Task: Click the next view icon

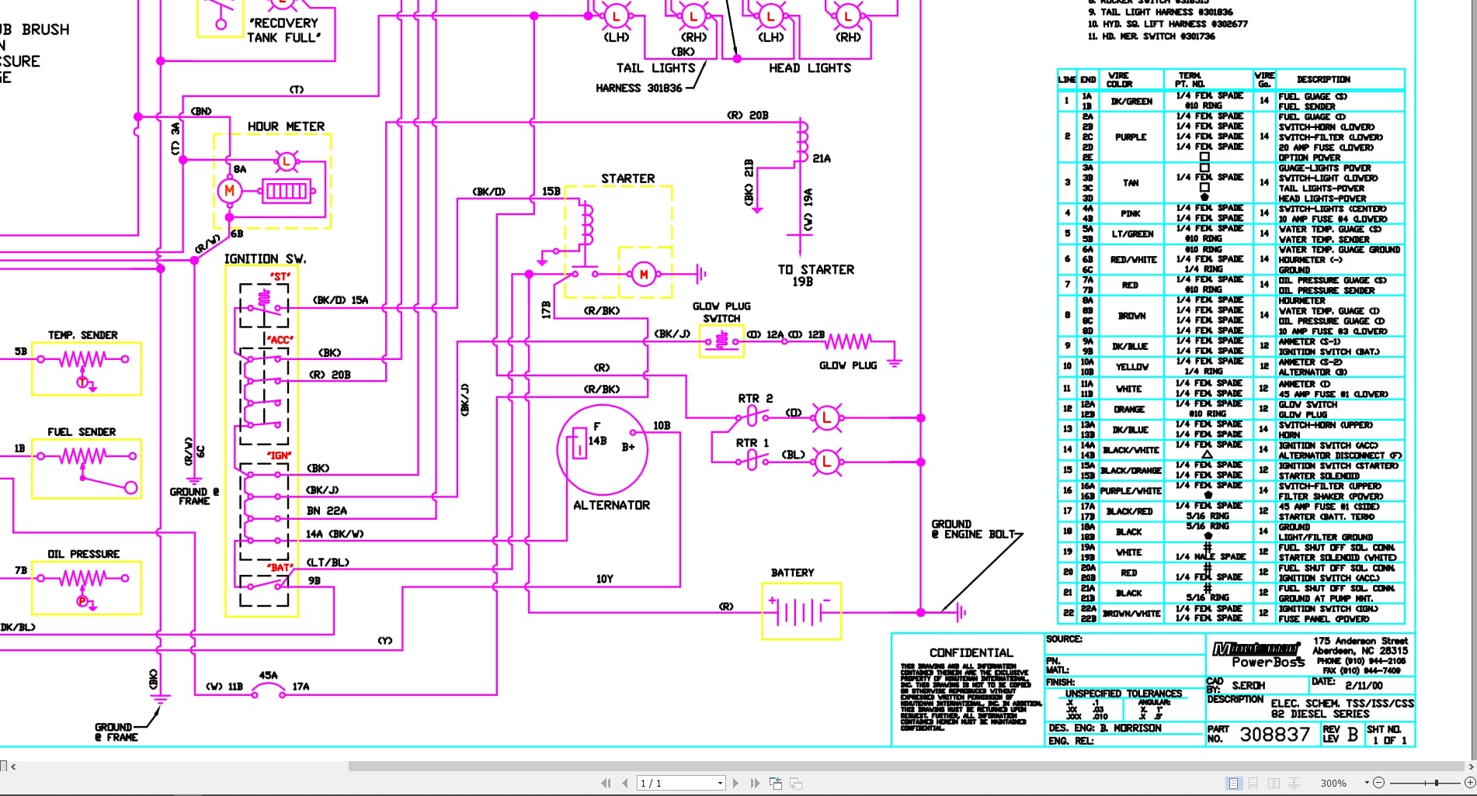Action: (796, 783)
